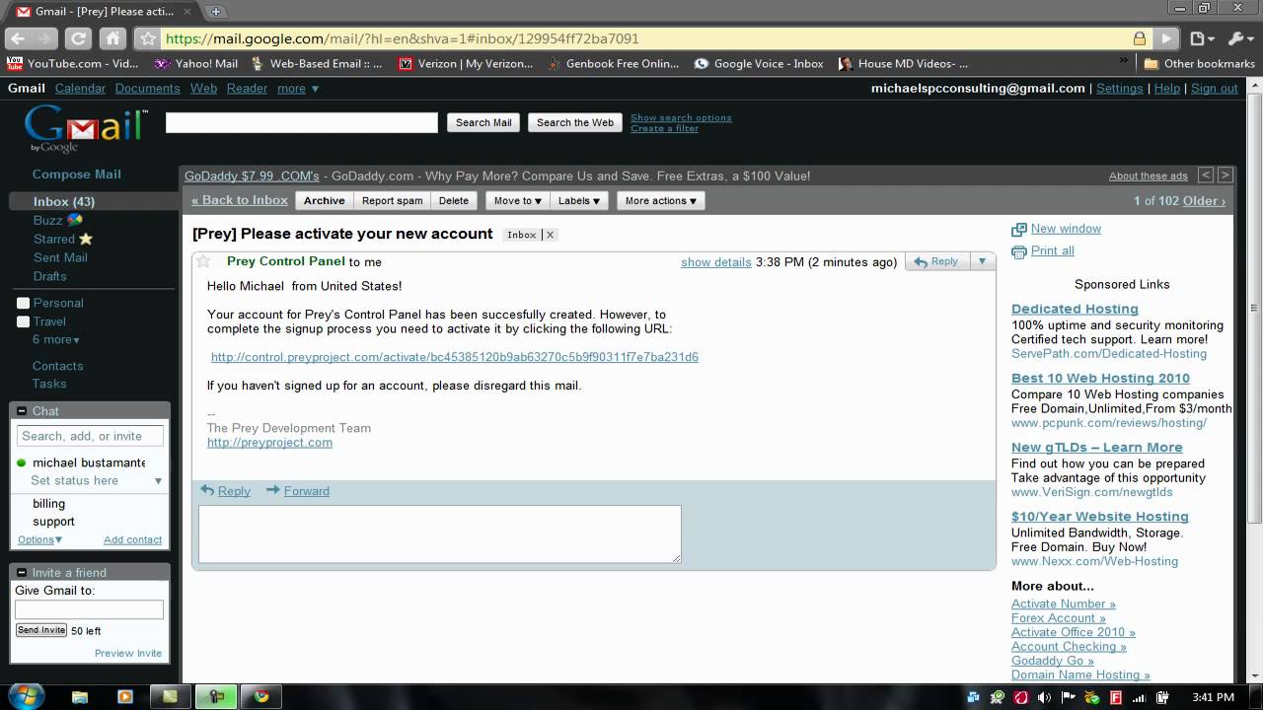
Task: Click Print all link
Action: click(x=1052, y=251)
